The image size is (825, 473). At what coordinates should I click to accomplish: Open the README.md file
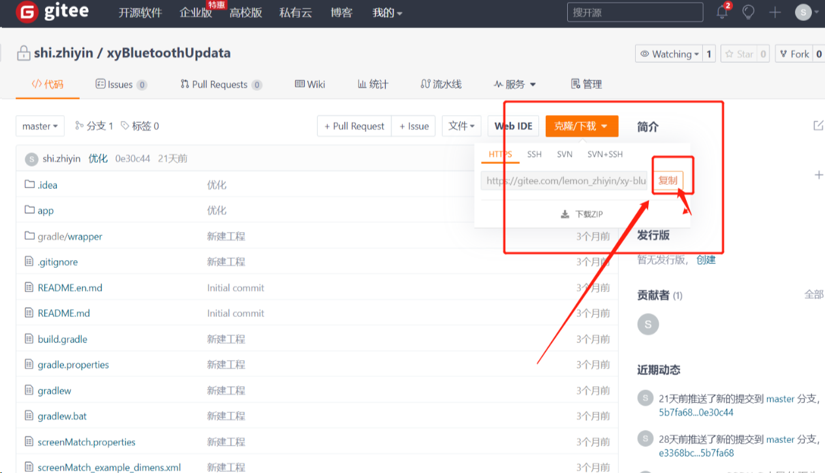pyautogui.click(x=64, y=313)
